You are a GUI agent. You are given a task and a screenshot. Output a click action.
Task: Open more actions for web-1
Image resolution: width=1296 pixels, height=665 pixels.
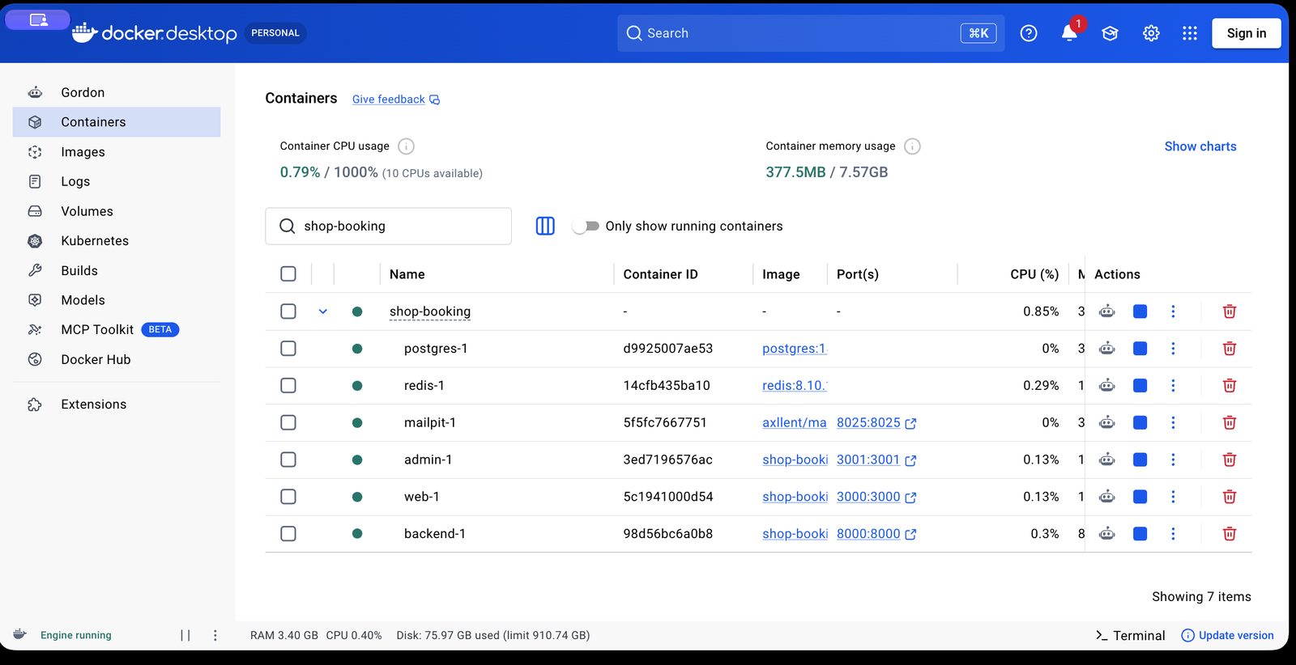click(1173, 497)
